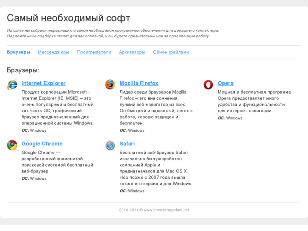Visit the Safari link

(127, 144)
